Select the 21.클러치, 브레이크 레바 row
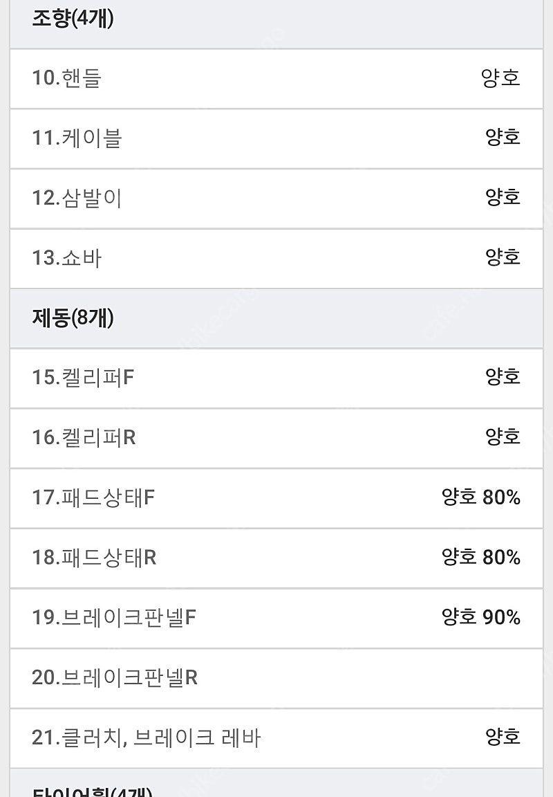This screenshot has height=797, width=553. (x=276, y=738)
